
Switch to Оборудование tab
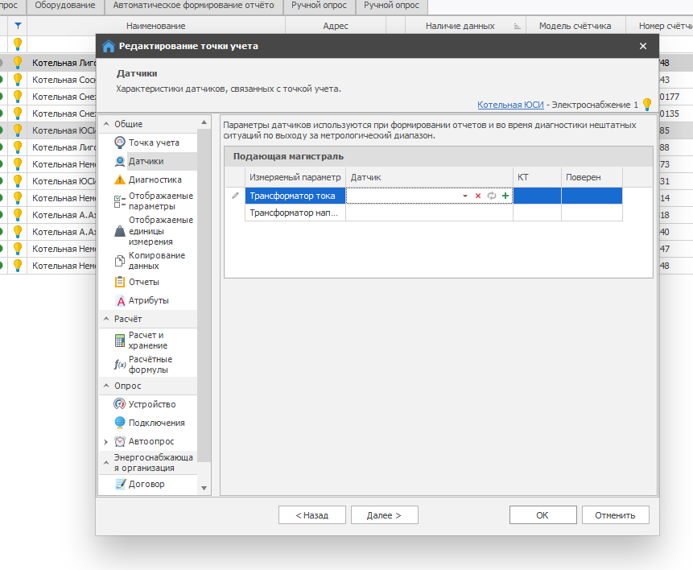(x=65, y=6)
